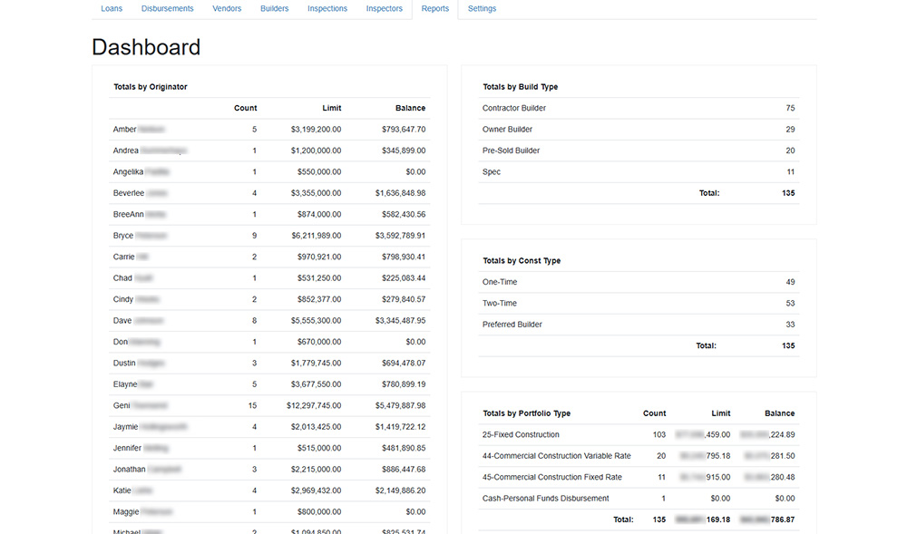Select the Amber originator row name
The width and height of the screenshot is (907, 534).
pos(125,130)
